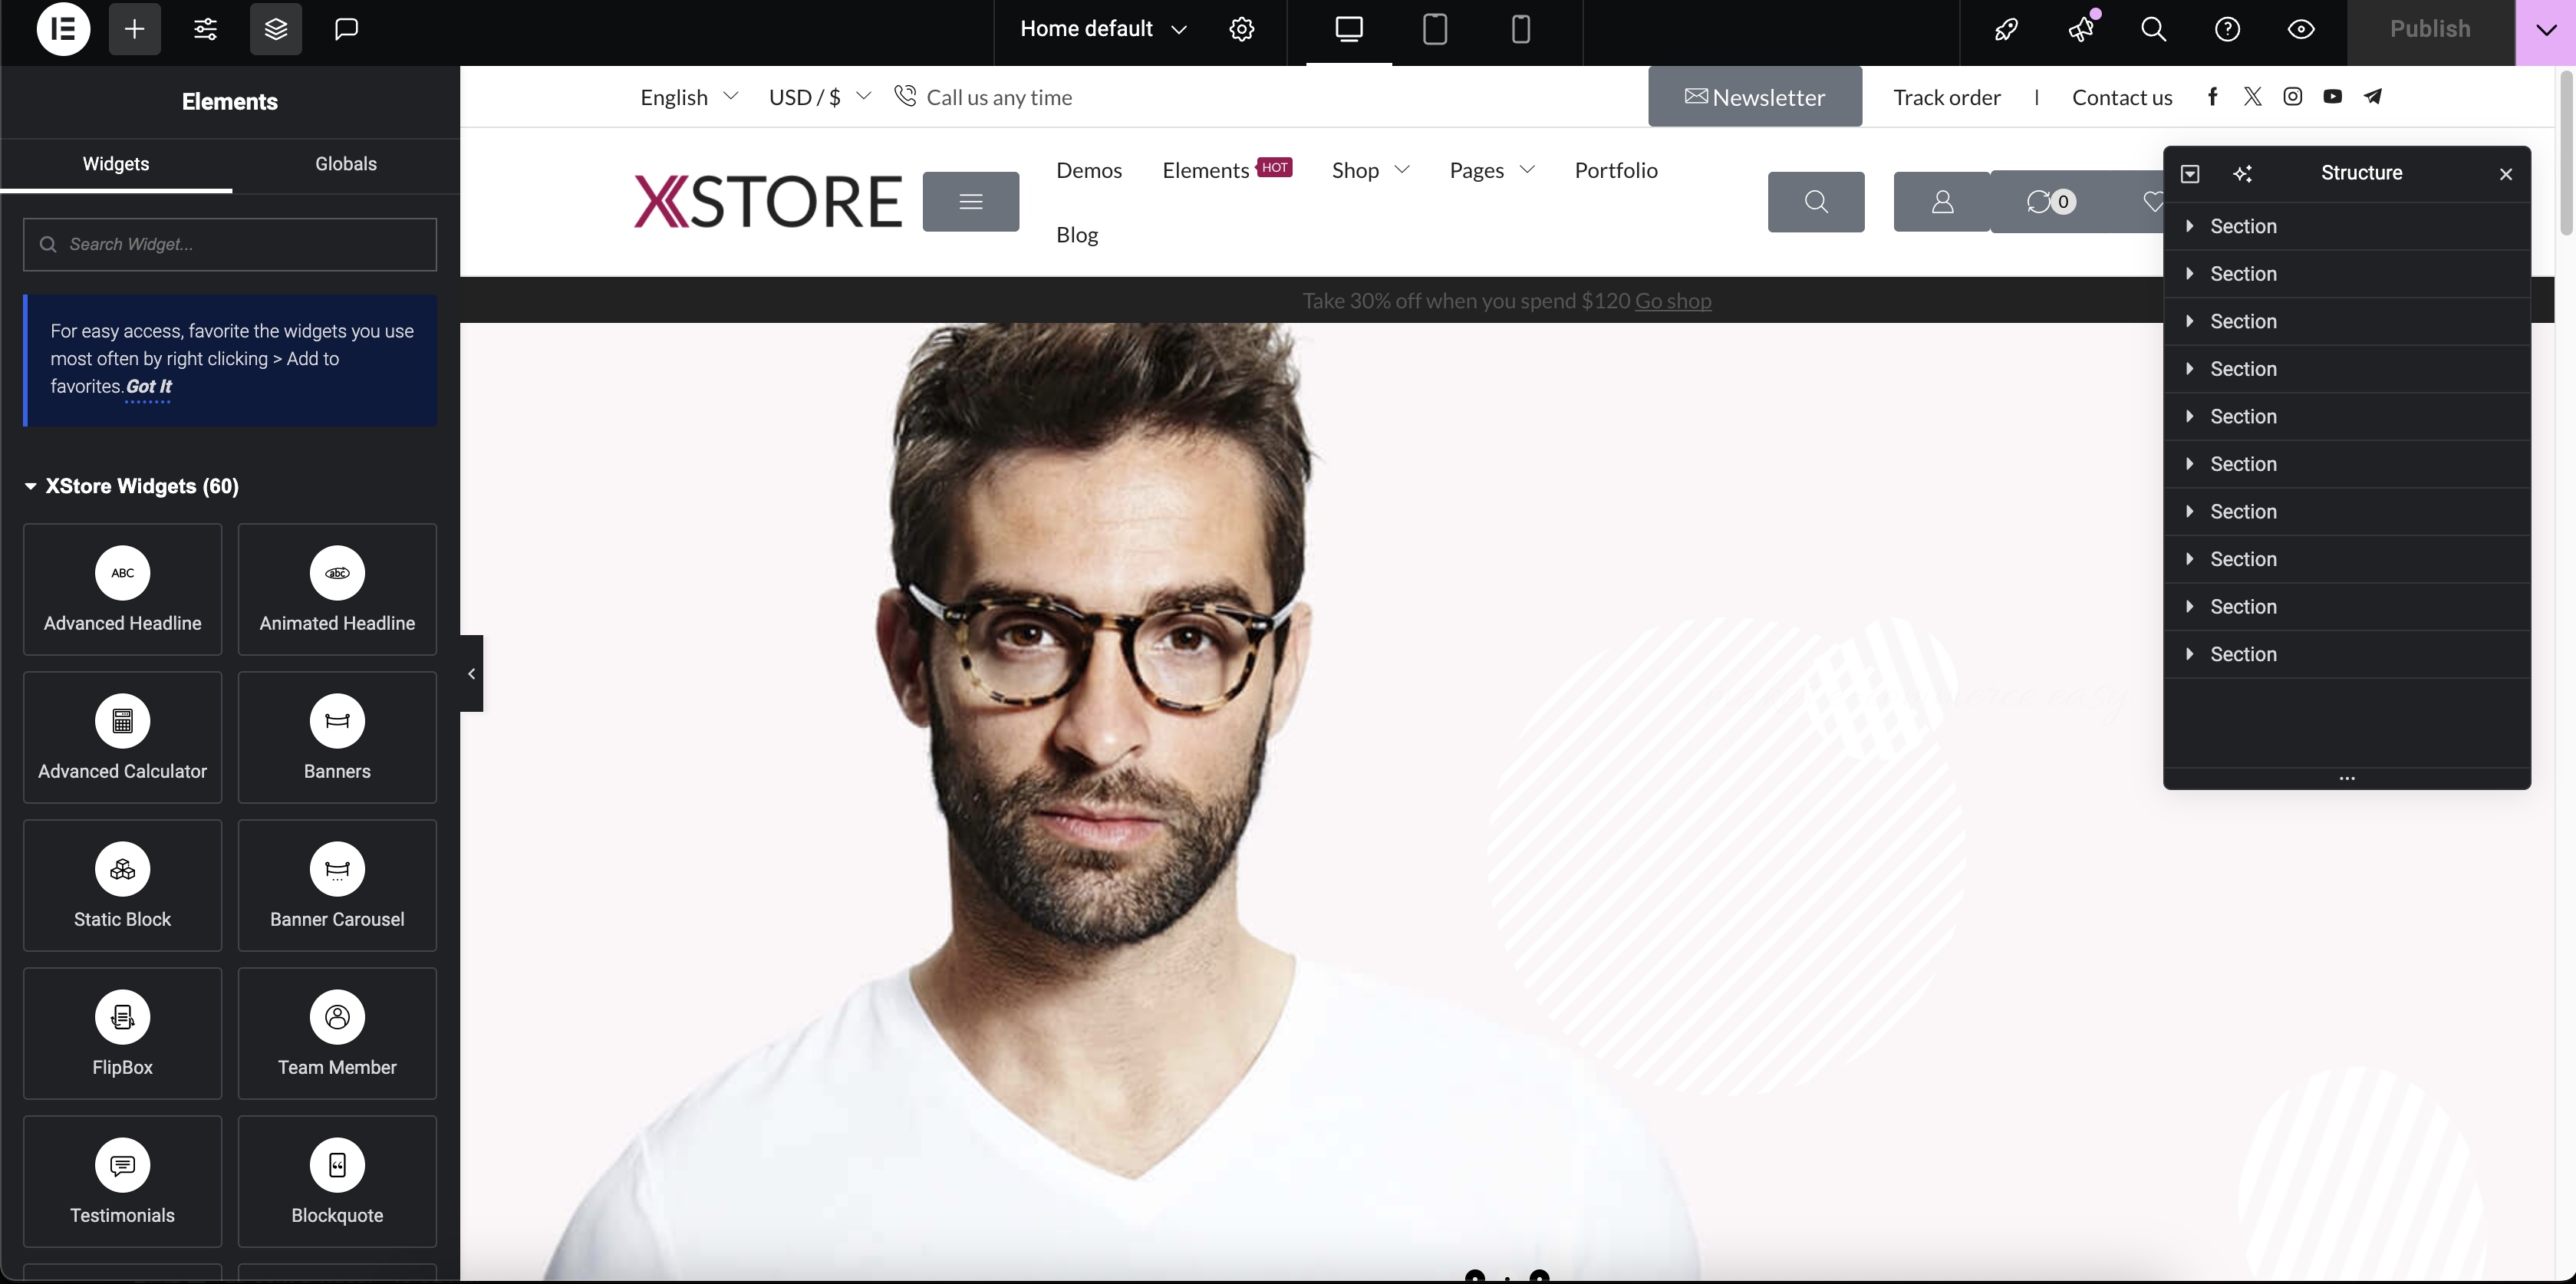Click the Search Widget input field
2576x1284 pixels.
coord(230,244)
